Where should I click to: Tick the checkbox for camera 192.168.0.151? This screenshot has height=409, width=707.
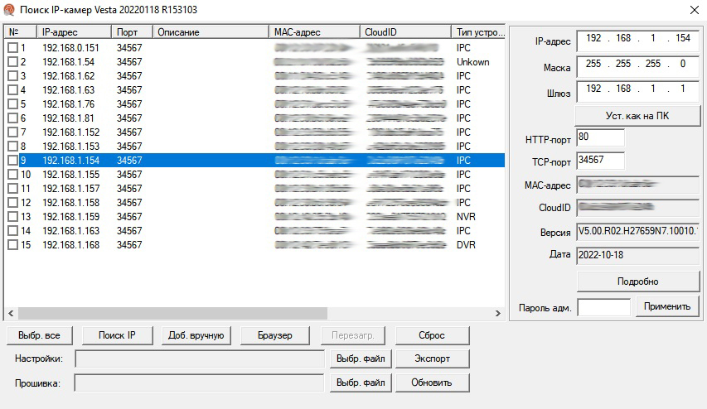click(x=12, y=48)
